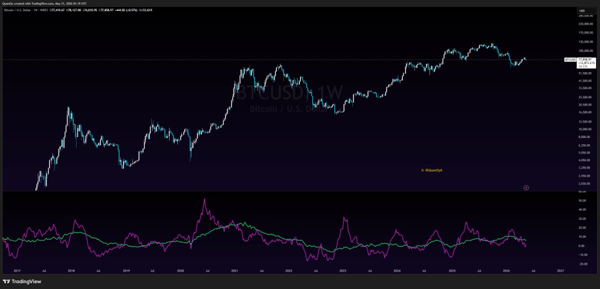Click the 5,050.00 price scale label
Image resolution: width=600 pixels, height=289 pixels.
click(584, 153)
